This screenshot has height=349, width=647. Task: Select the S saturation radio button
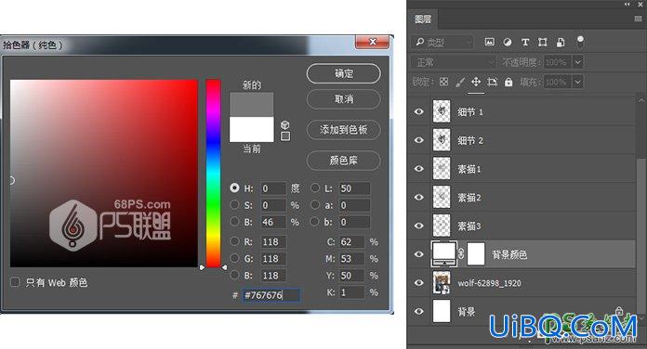point(234,205)
